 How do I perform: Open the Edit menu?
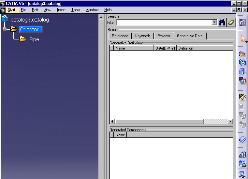(35, 10)
